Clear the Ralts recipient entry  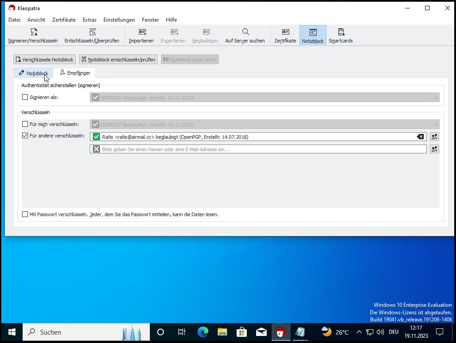pos(420,137)
